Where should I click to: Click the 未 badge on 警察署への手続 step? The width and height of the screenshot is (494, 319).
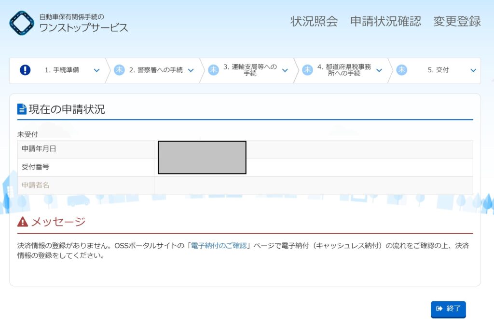tap(119, 70)
